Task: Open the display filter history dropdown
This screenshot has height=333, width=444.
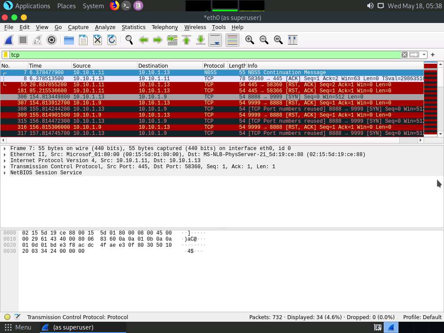Action: (424, 55)
